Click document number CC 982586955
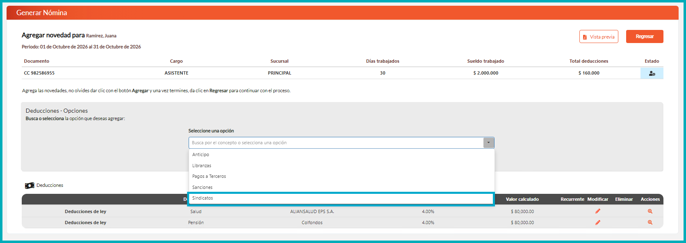Image resolution: width=686 pixels, height=243 pixels. click(39, 73)
